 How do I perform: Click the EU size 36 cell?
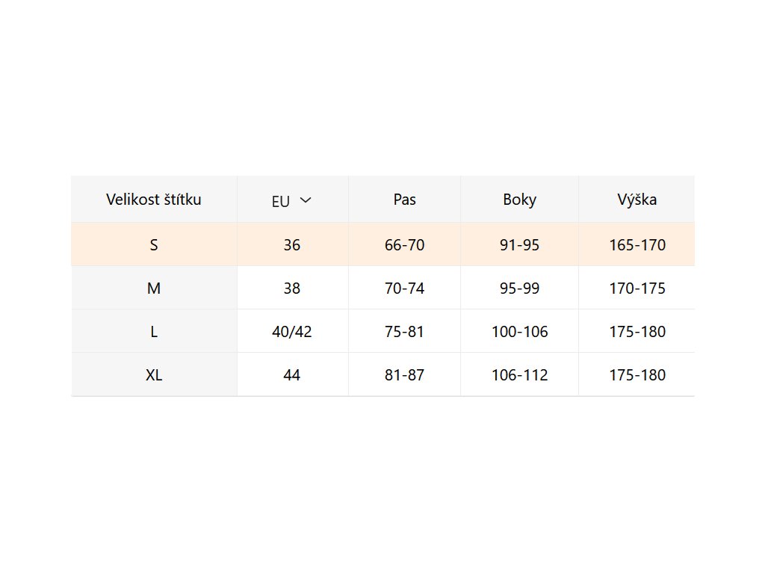pos(292,244)
